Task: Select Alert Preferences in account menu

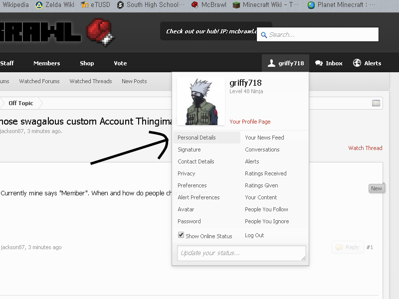Action: pos(199,197)
